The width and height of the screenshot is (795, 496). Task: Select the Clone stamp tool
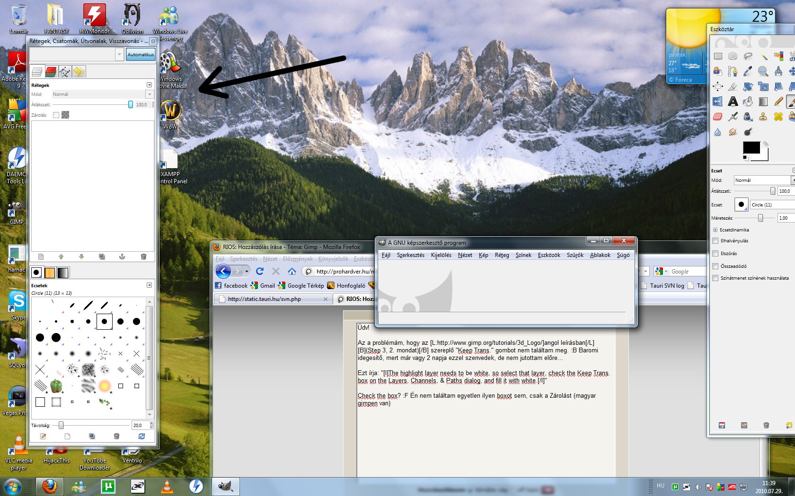[763, 117]
